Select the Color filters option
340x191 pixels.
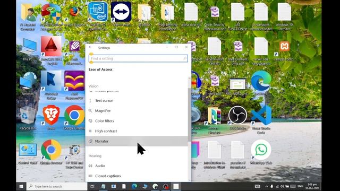(x=137, y=121)
